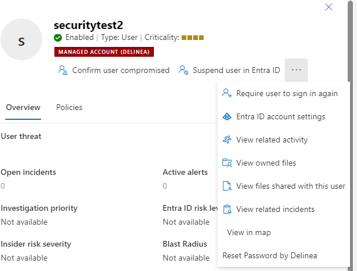This screenshot has width=357, height=271.
Task: Click the Confirm user compromised icon
Action: click(x=63, y=70)
